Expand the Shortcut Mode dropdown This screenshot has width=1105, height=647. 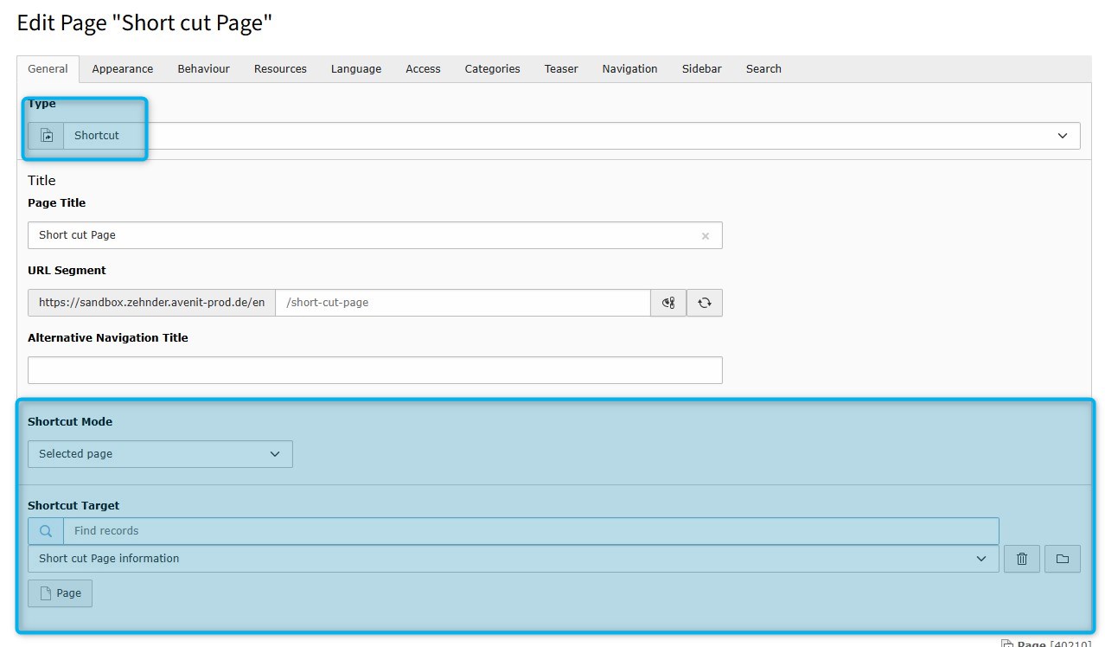[x=160, y=454]
